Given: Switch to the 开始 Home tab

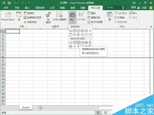Looking at the screenshot, I should click(17, 8).
